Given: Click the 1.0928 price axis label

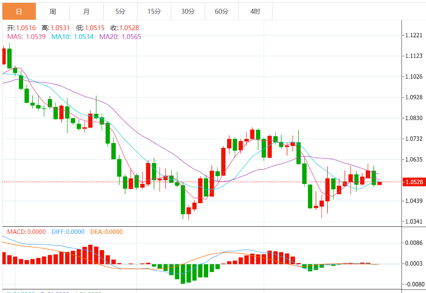Looking at the screenshot, I should pos(414,97).
